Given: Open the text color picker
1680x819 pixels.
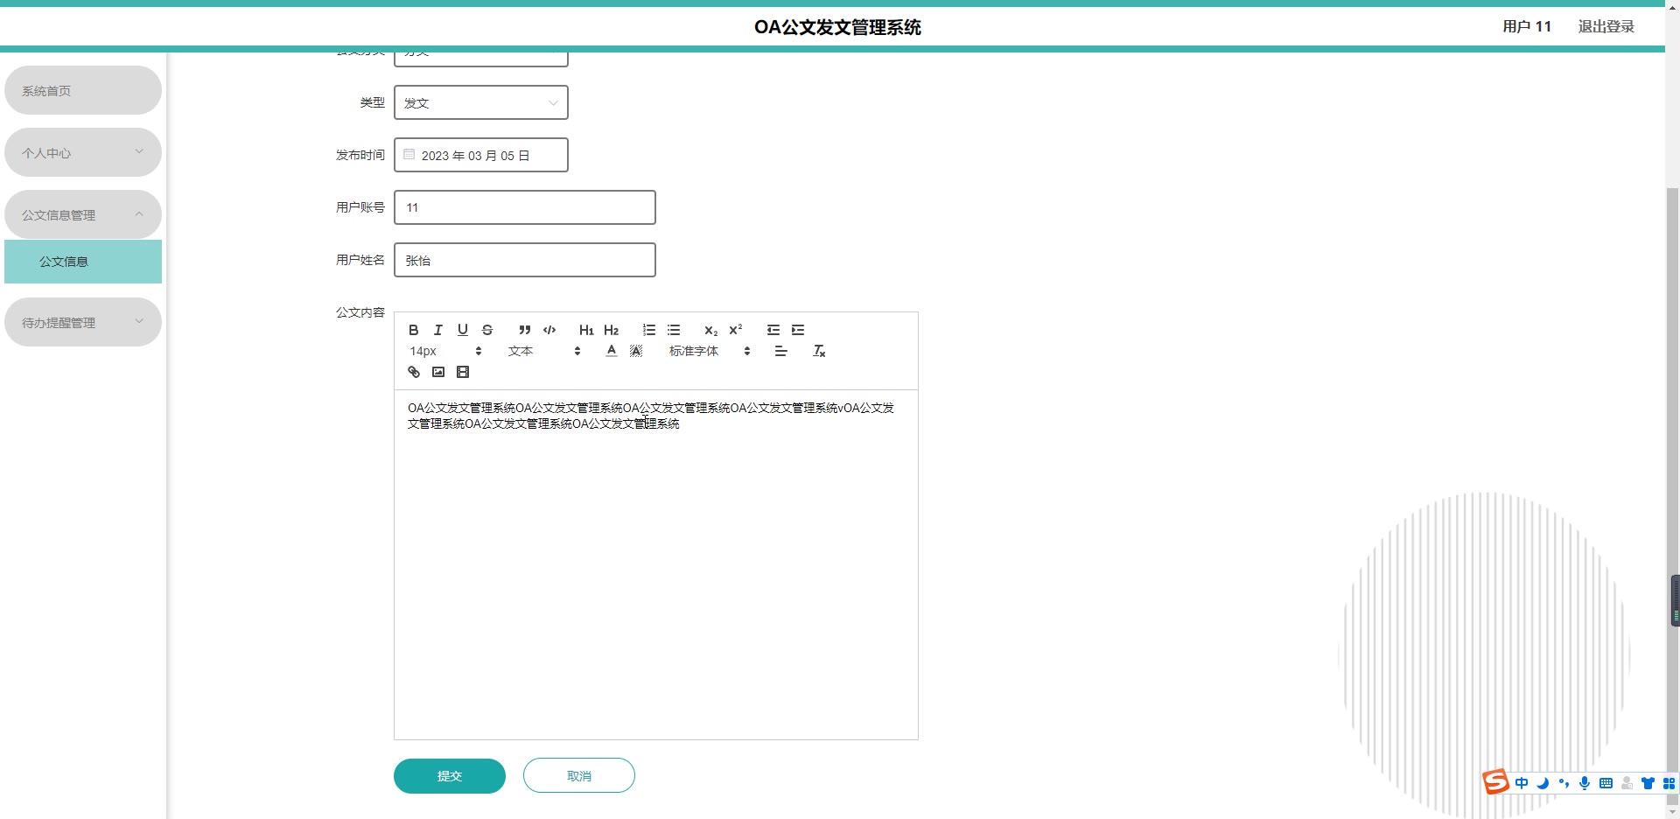Looking at the screenshot, I should [x=612, y=351].
